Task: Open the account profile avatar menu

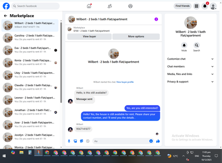Action: 213,6
